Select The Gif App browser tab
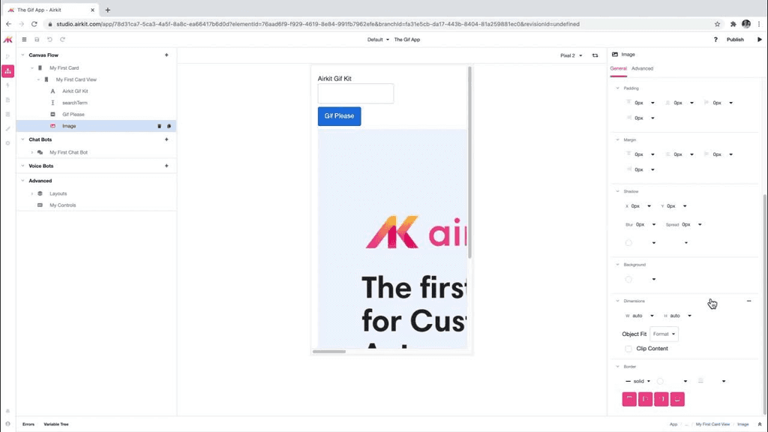This screenshot has width=768, height=432. pos(51,10)
